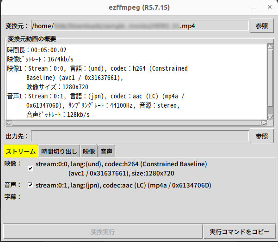Click the summary vertical scrollbar thumb
This screenshot has width=278, height=242.
[270, 79]
